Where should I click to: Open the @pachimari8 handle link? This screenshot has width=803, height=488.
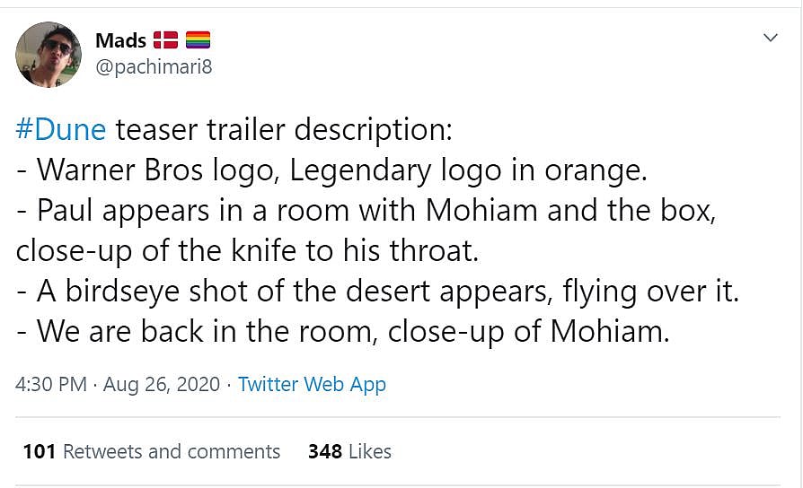click(x=154, y=66)
